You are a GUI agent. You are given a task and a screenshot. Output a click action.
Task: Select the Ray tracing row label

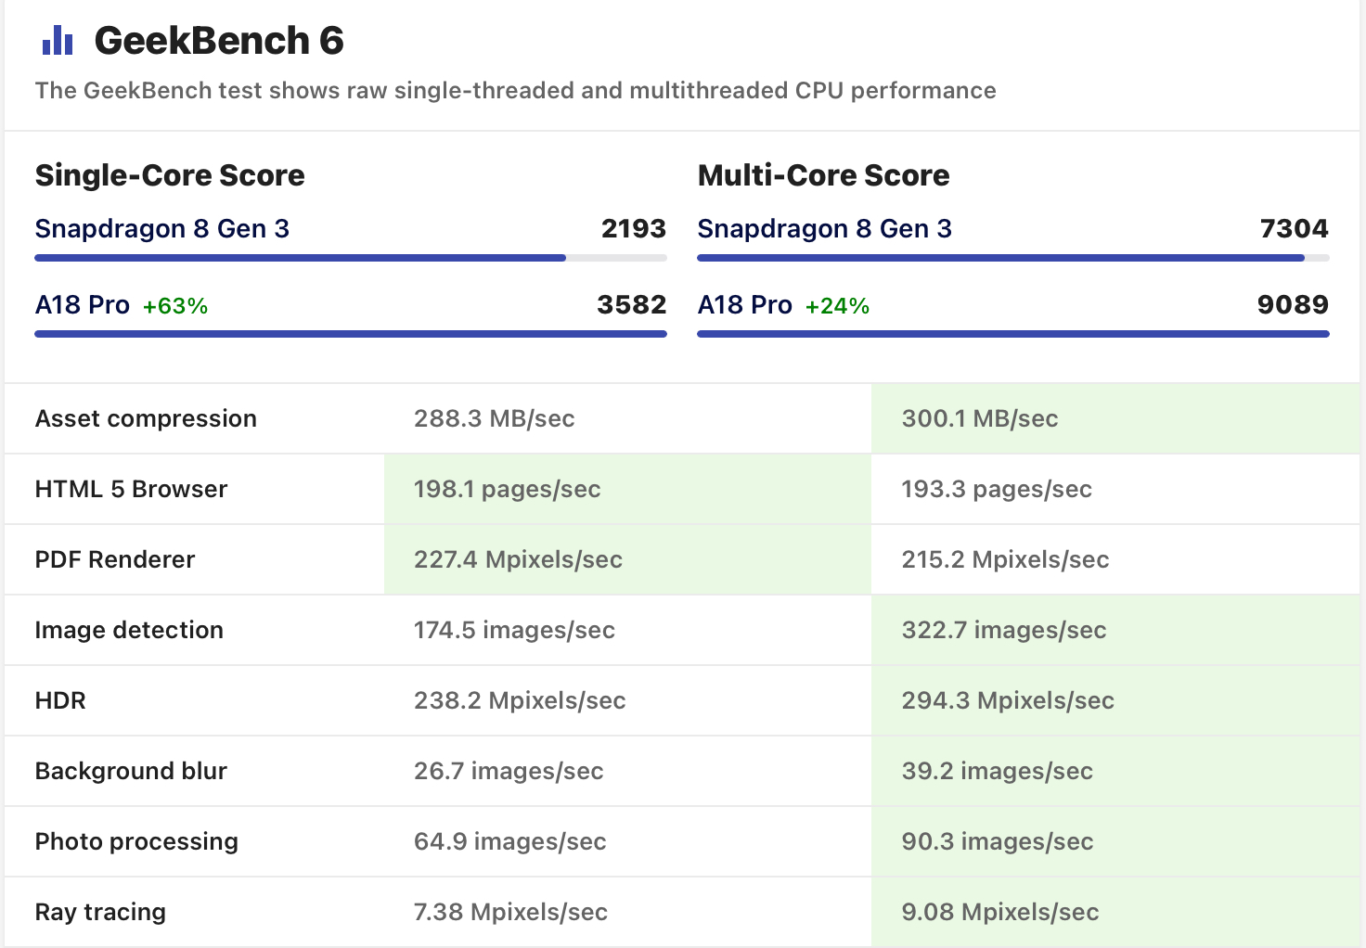coord(100,913)
